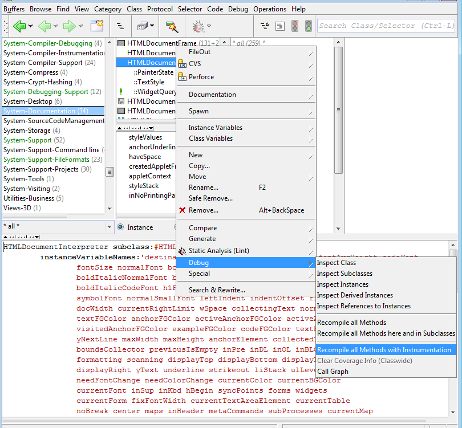462x428 pixels.
Task: Expand the '* all *' filter combo box
Action: [110, 227]
